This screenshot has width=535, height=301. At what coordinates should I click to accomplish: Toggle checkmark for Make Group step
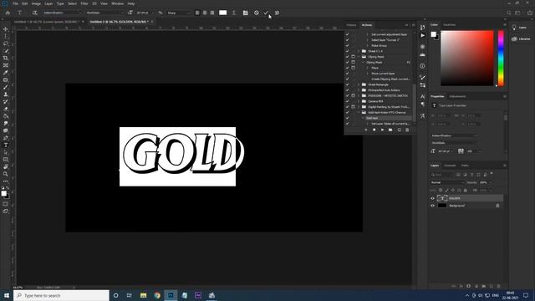click(348, 45)
